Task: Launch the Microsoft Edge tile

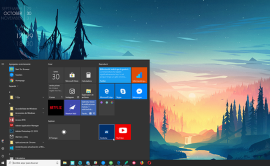Action: tap(107, 91)
